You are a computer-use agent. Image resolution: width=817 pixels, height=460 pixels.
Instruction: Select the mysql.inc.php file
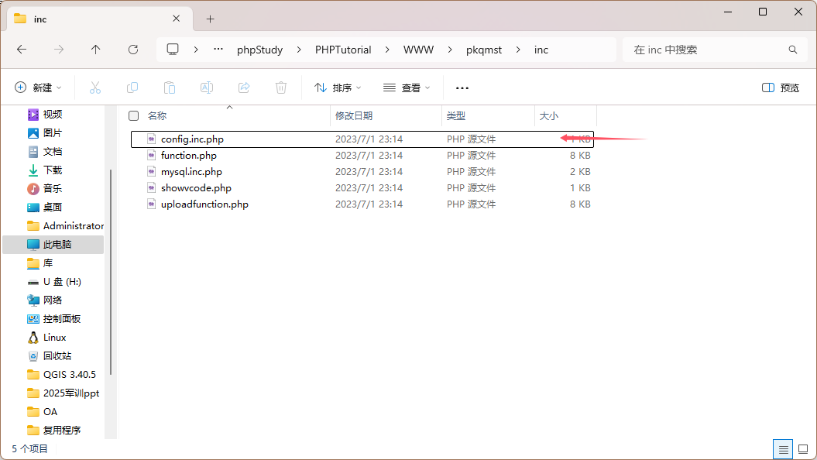[191, 172]
